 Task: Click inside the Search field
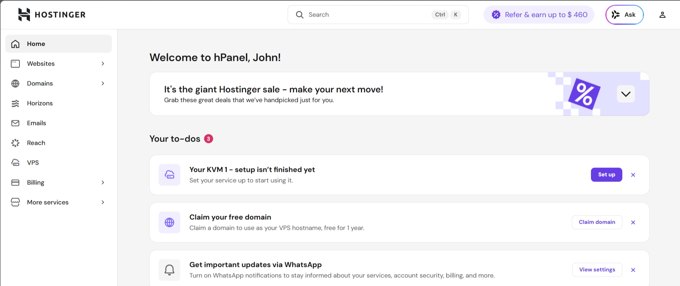click(378, 15)
